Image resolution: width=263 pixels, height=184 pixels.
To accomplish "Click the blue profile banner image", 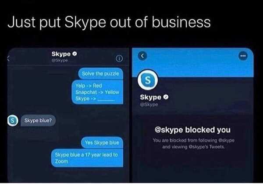I will click(x=193, y=62).
